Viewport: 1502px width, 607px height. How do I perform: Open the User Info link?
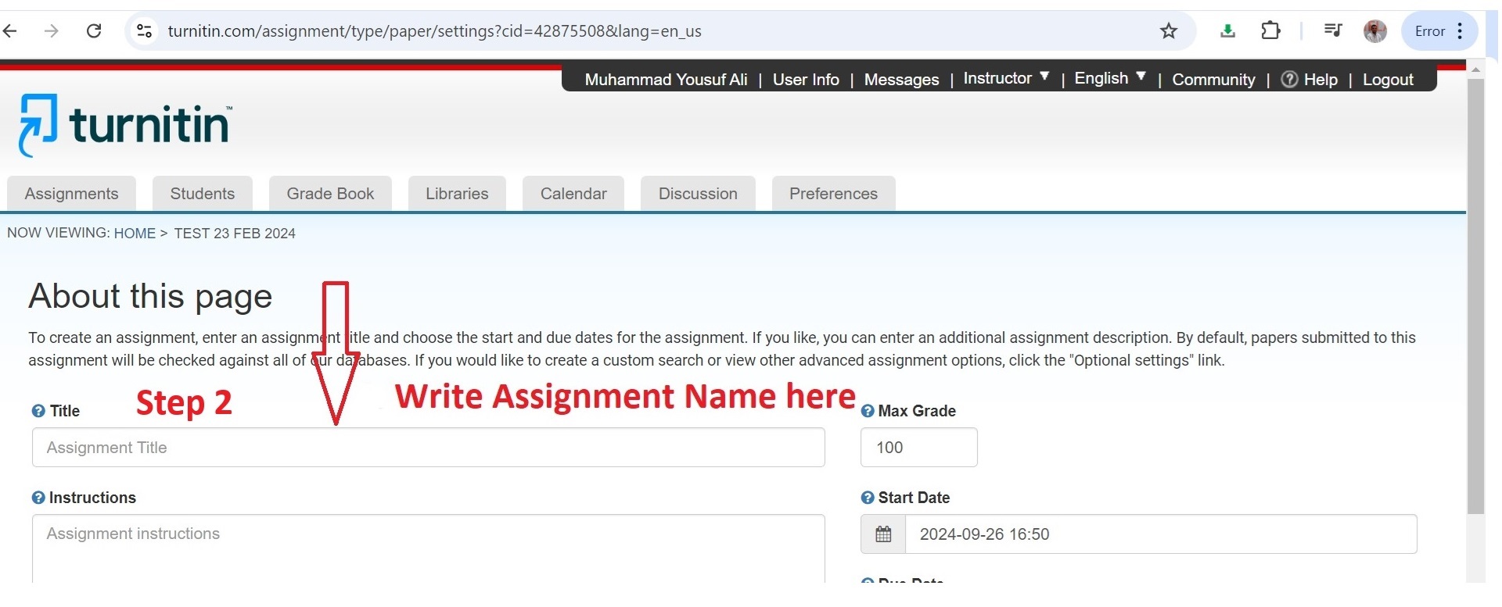806,80
